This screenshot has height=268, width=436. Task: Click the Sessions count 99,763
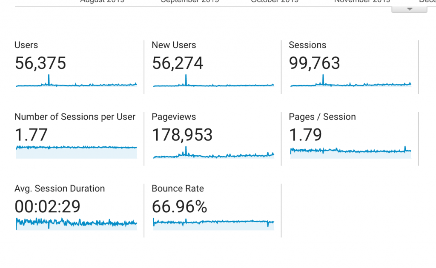point(314,63)
